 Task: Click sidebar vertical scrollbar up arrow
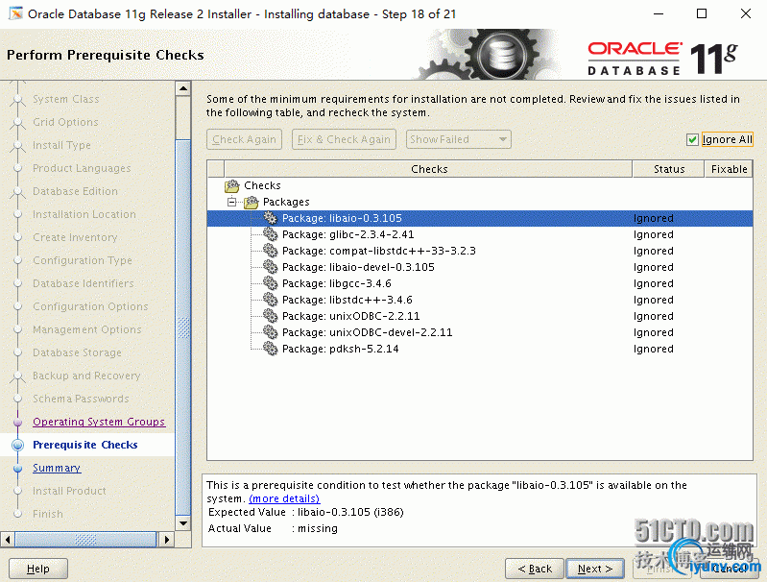[183, 88]
